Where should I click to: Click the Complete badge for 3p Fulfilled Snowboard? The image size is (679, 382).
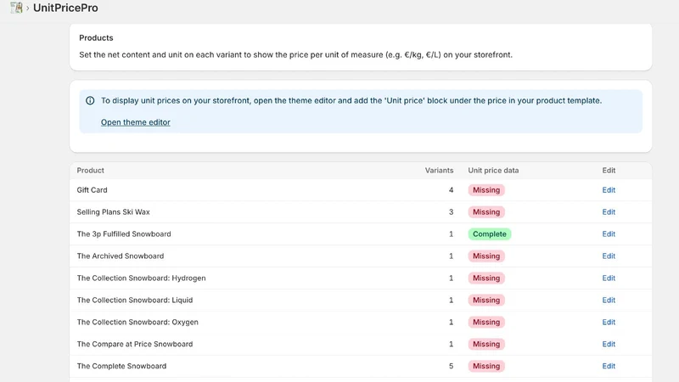click(490, 234)
